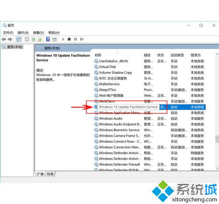Click the Start Service play button
The width and height of the screenshot is (219, 204).
point(63,39)
